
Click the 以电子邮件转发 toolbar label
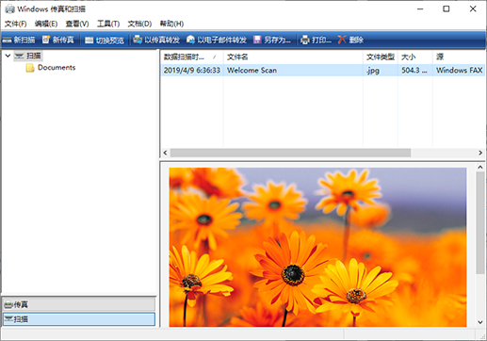click(222, 40)
